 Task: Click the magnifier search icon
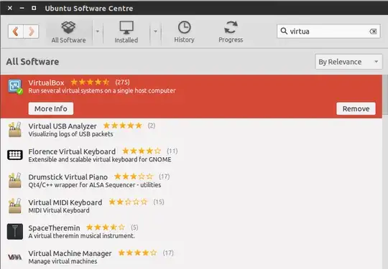tap(284, 31)
